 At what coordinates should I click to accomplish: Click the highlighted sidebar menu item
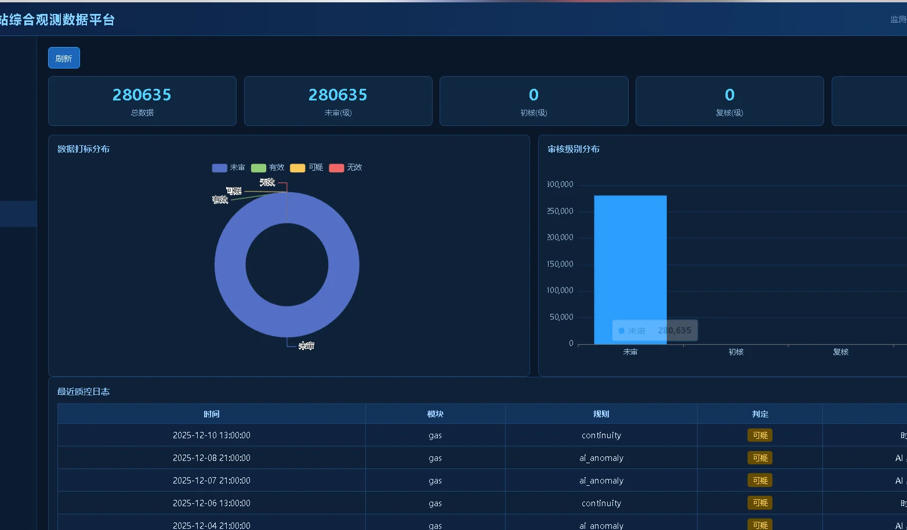pos(18,214)
